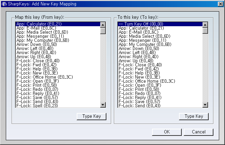Click the To key list scrollbar thumb
The height and width of the screenshot is (145, 225).
coord(205,31)
